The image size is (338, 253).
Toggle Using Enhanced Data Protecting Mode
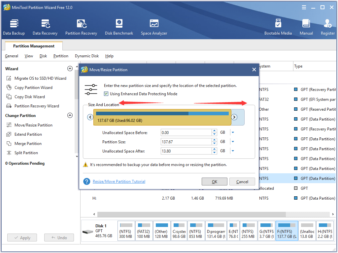click(106, 94)
